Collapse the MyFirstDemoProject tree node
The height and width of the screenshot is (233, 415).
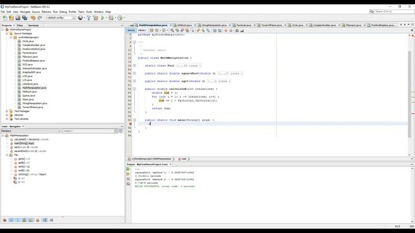3,30
